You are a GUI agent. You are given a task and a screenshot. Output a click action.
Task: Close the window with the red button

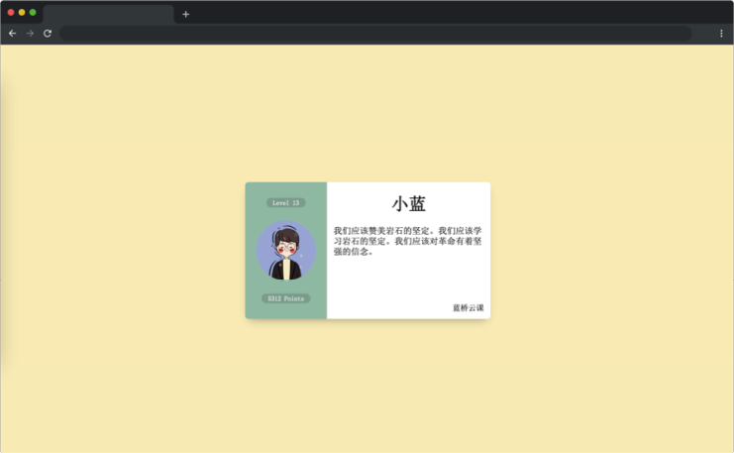tap(11, 13)
